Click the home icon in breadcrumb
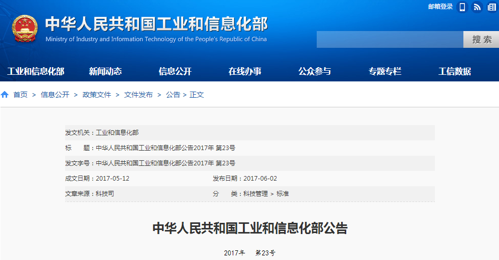499x260 pixels. [x=5, y=95]
